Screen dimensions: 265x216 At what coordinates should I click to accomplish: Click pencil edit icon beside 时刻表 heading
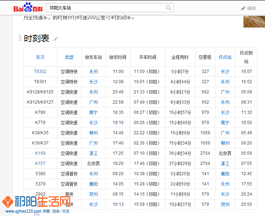point(56,39)
